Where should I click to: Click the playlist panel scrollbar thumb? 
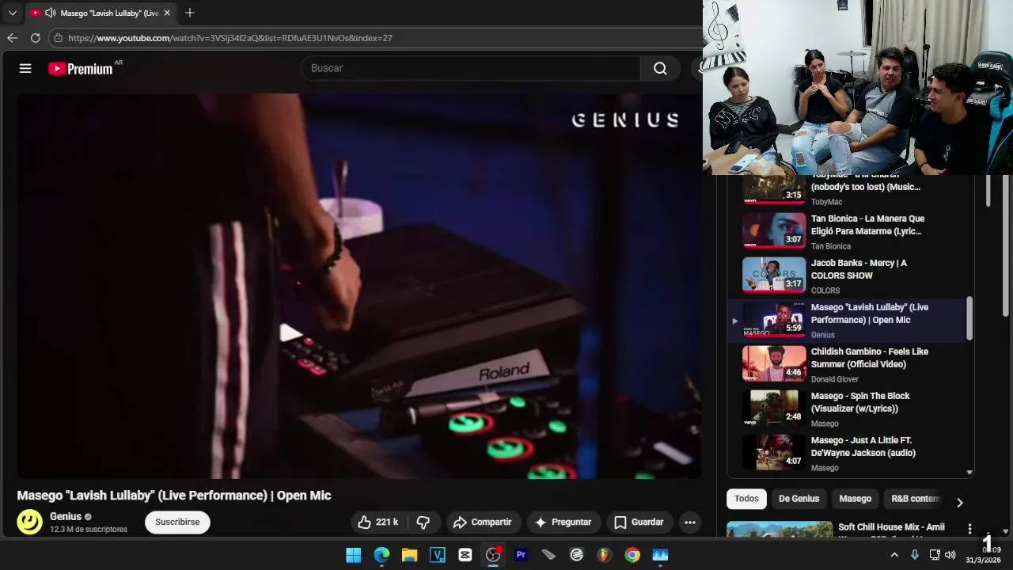click(969, 319)
